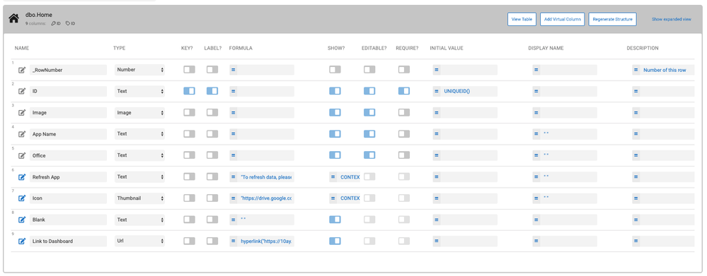The image size is (707, 276).
Task: Click formula equals icon for ID row
Action: pyautogui.click(x=233, y=91)
